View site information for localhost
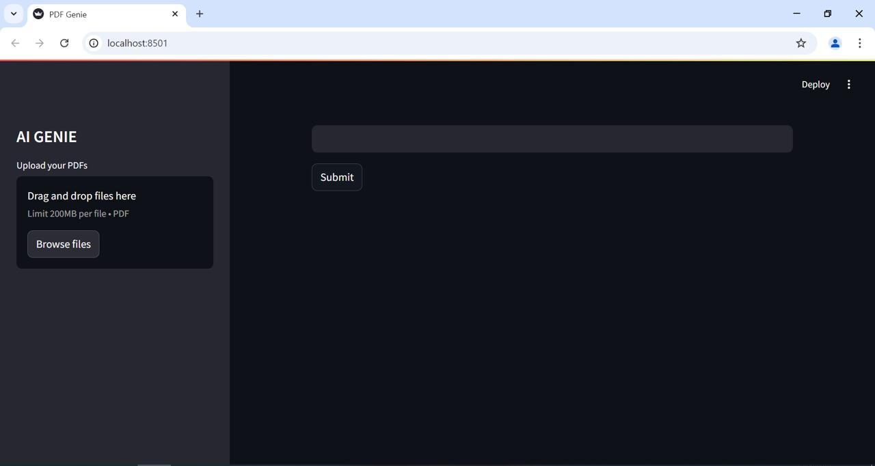 94,43
